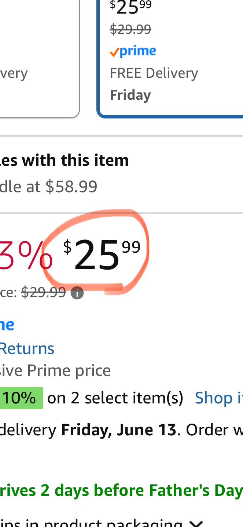This screenshot has height=527, width=243.
Task: Click the green Father's Day arrival message
Action: point(121,490)
